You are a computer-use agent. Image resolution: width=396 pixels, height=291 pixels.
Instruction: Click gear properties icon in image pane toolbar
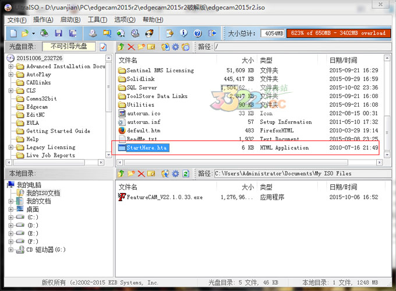pos(175,47)
